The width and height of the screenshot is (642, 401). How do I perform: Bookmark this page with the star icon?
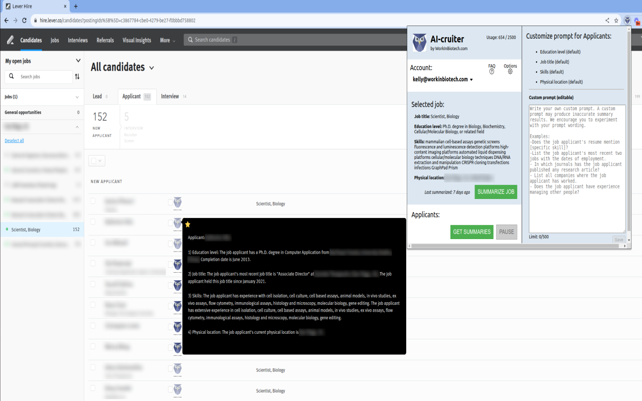[616, 21]
